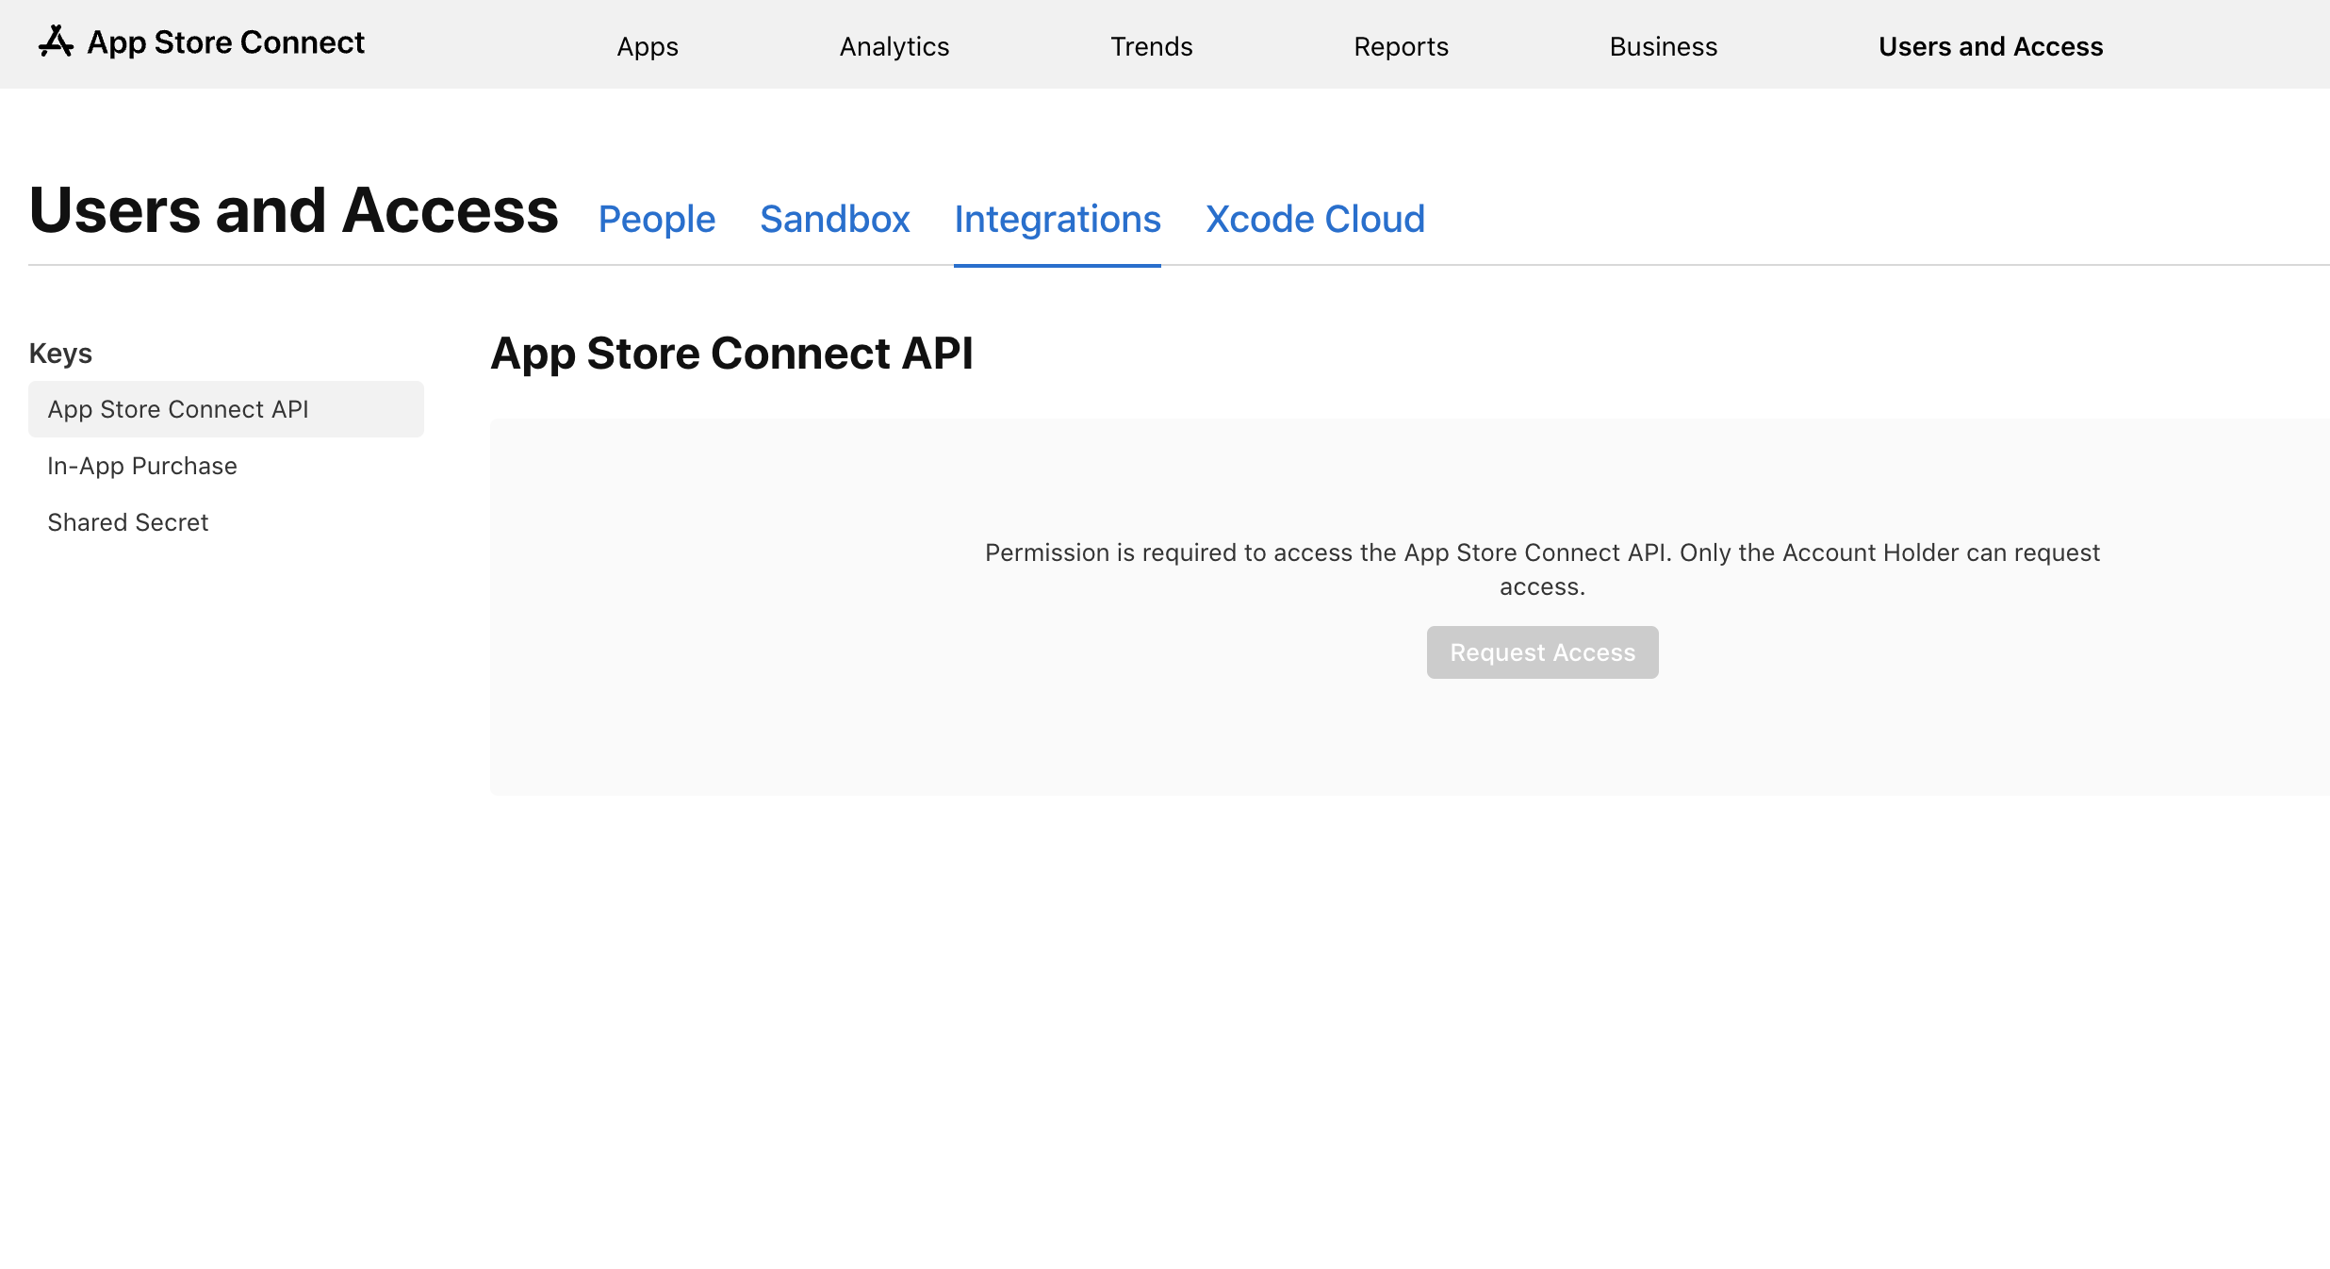Viewport: 2330px width, 1269px height.
Task: Click the App Store Connect logo icon
Action: pos(56,41)
